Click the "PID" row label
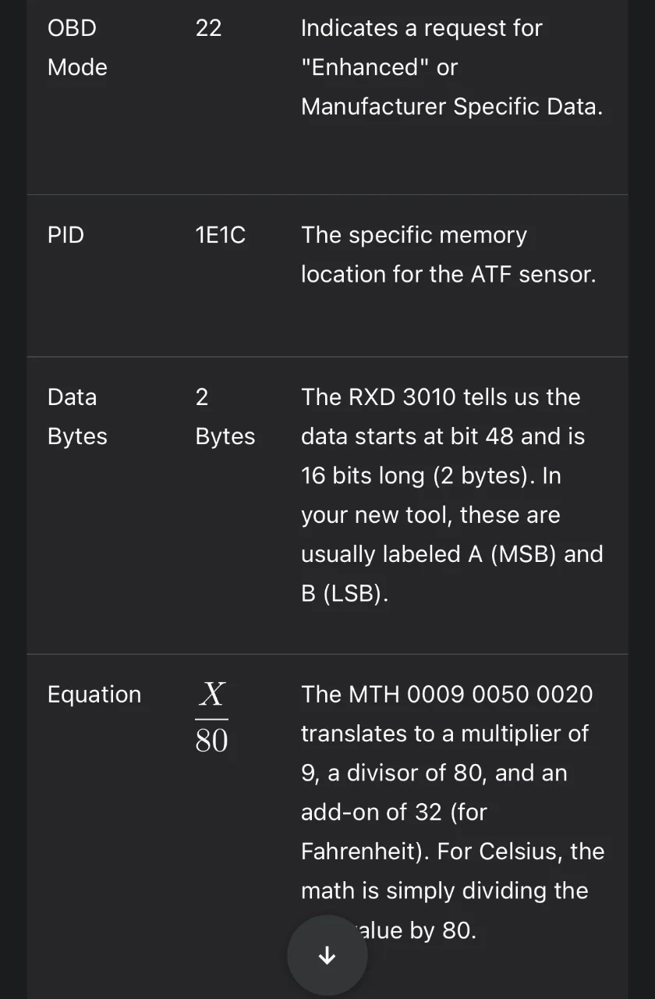655x999 pixels. (x=65, y=235)
